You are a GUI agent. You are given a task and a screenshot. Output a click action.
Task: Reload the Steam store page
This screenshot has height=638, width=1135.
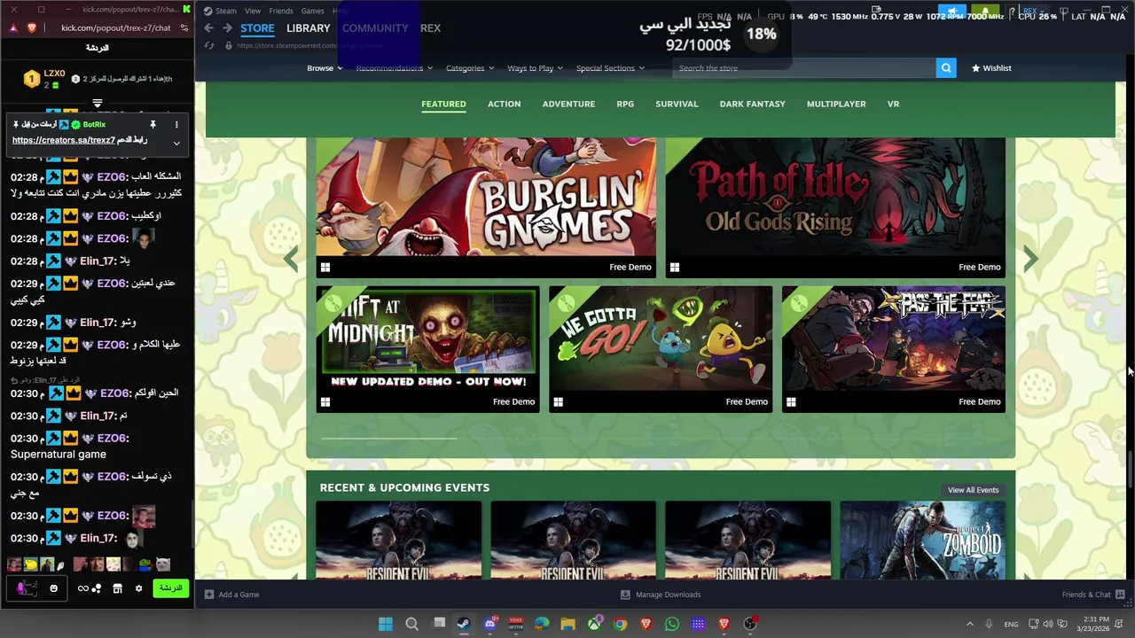click(209, 45)
